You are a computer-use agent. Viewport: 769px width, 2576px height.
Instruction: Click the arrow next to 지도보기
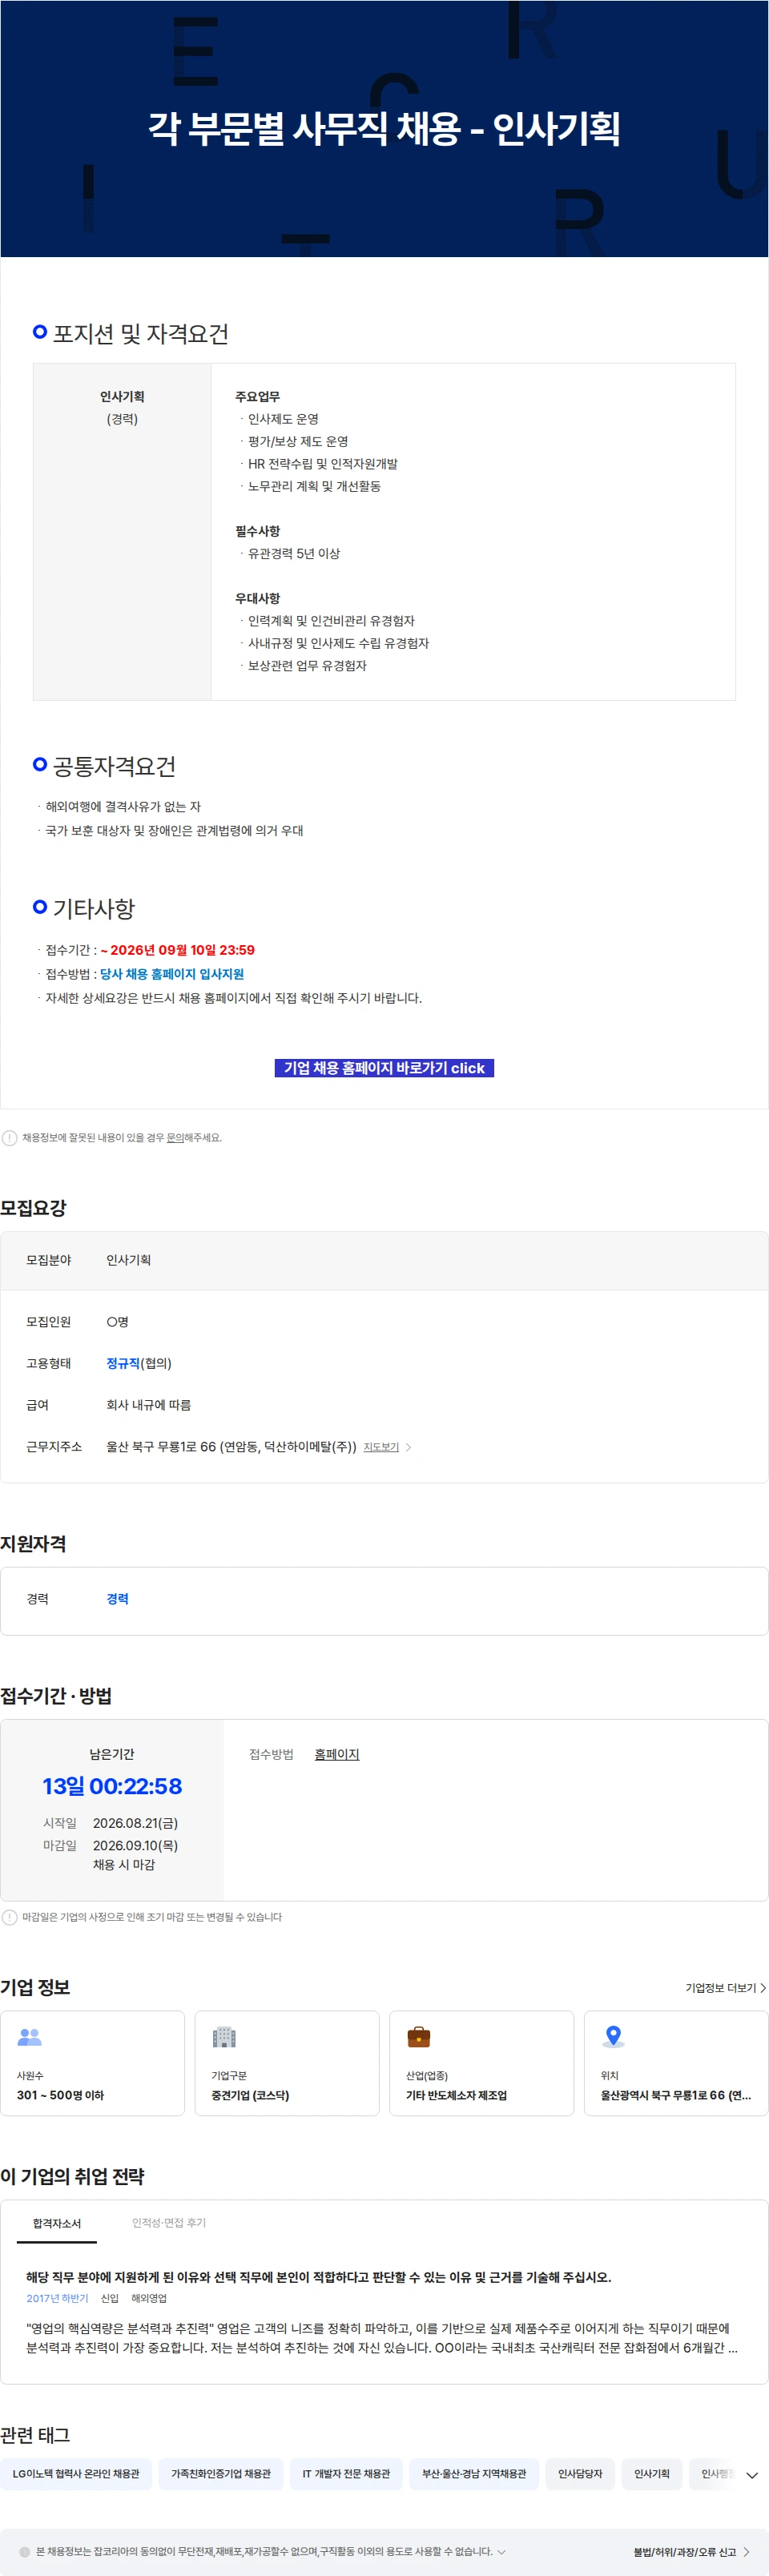(408, 1447)
